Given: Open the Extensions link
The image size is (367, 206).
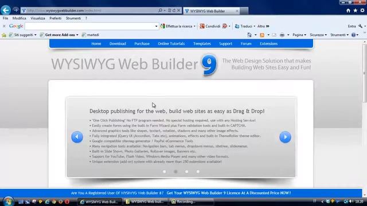Looking at the screenshot, I should [x=269, y=43].
